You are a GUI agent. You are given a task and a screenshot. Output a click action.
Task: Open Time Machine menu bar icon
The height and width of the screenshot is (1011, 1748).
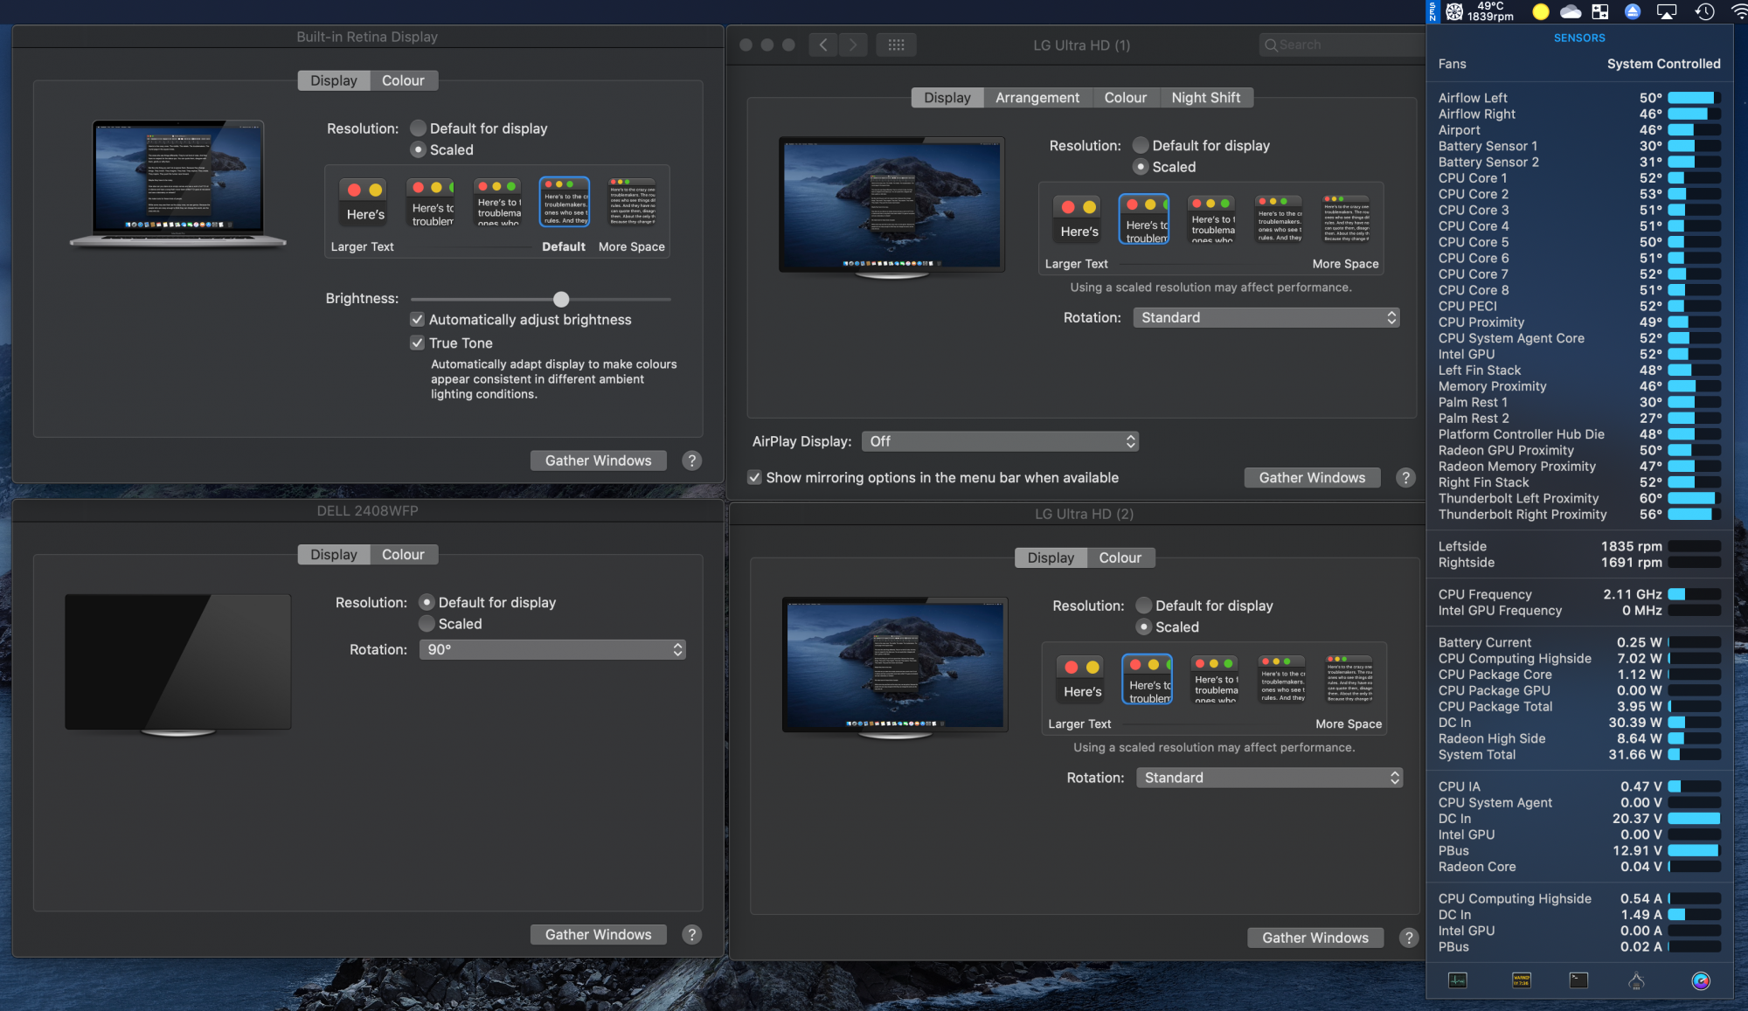1704,11
